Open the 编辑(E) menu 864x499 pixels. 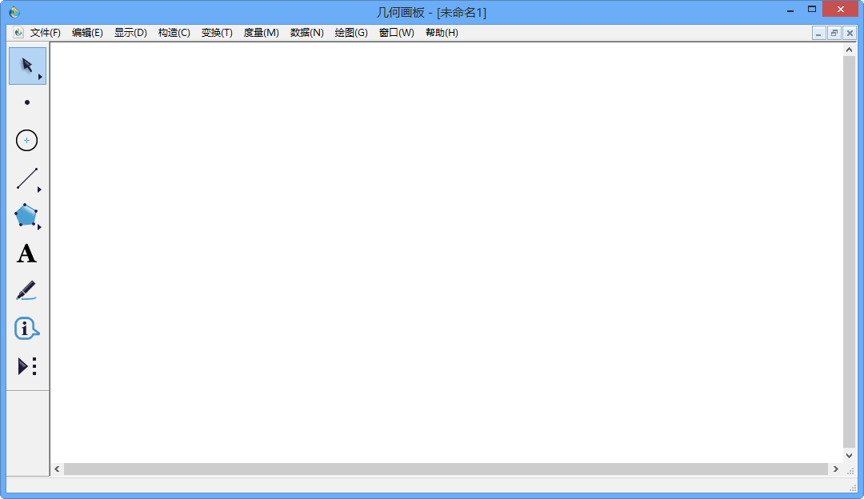coord(87,33)
